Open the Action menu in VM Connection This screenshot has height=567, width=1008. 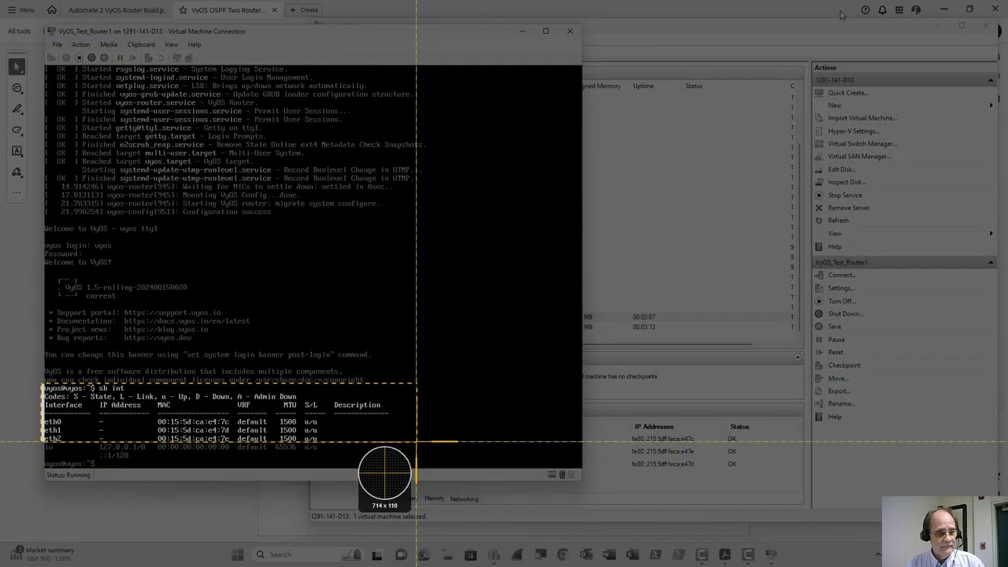80,44
